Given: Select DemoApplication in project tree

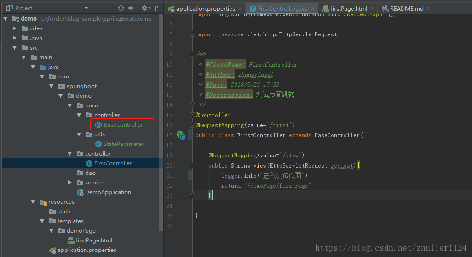Looking at the screenshot, I should pyautogui.click(x=108, y=192).
